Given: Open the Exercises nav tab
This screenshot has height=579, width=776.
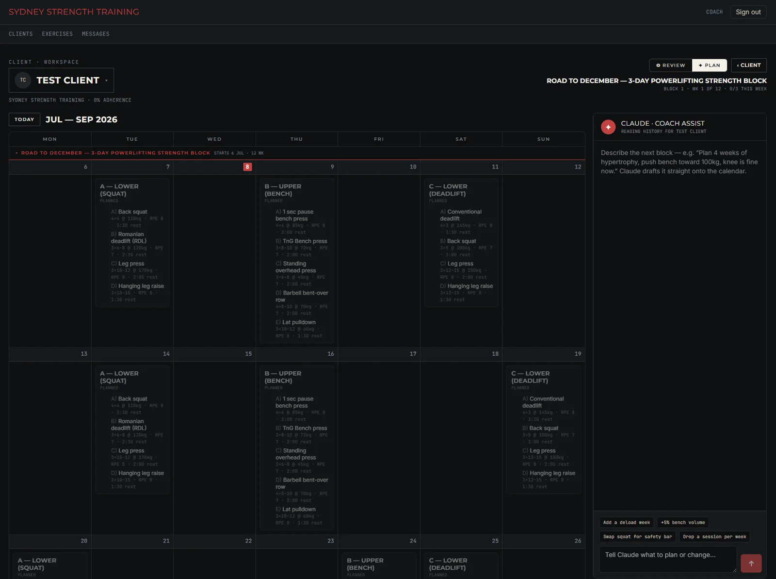Looking at the screenshot, I should (x=57, y=34).
